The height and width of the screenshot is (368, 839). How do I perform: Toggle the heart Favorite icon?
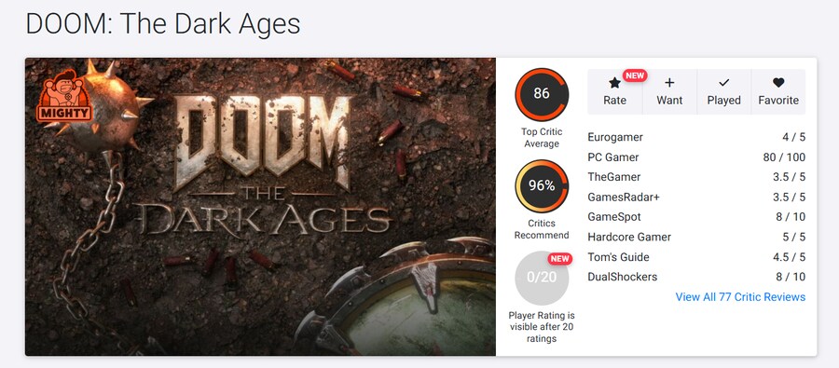point(778,82)
